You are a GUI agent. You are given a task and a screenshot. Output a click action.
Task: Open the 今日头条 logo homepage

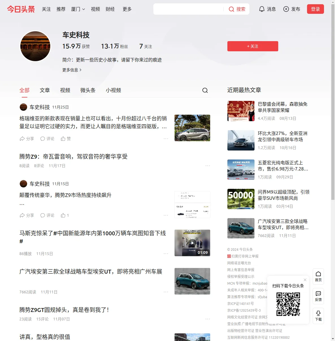[21, 9]
